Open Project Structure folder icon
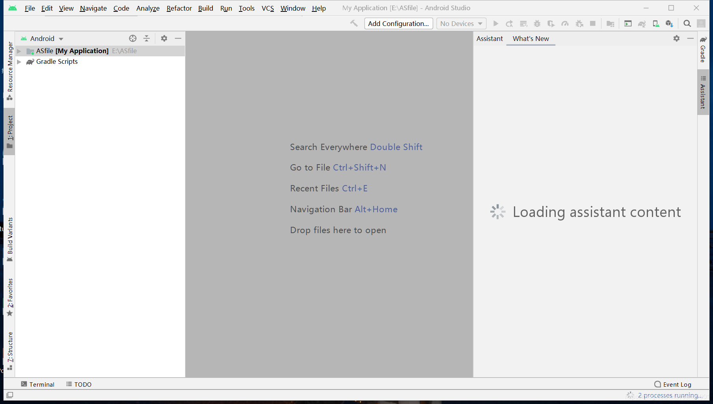The height and width of the screenshot is (404, 713). (x=610, y=24)
